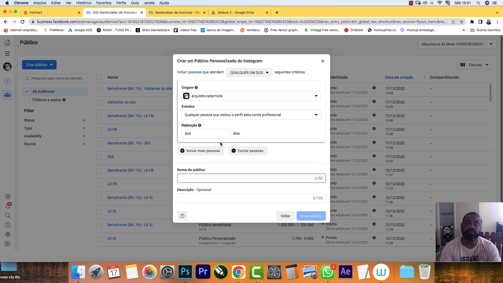Enable the Públicos a expirar checkbox
Viewport: 503px width, 283px height.
27,100
